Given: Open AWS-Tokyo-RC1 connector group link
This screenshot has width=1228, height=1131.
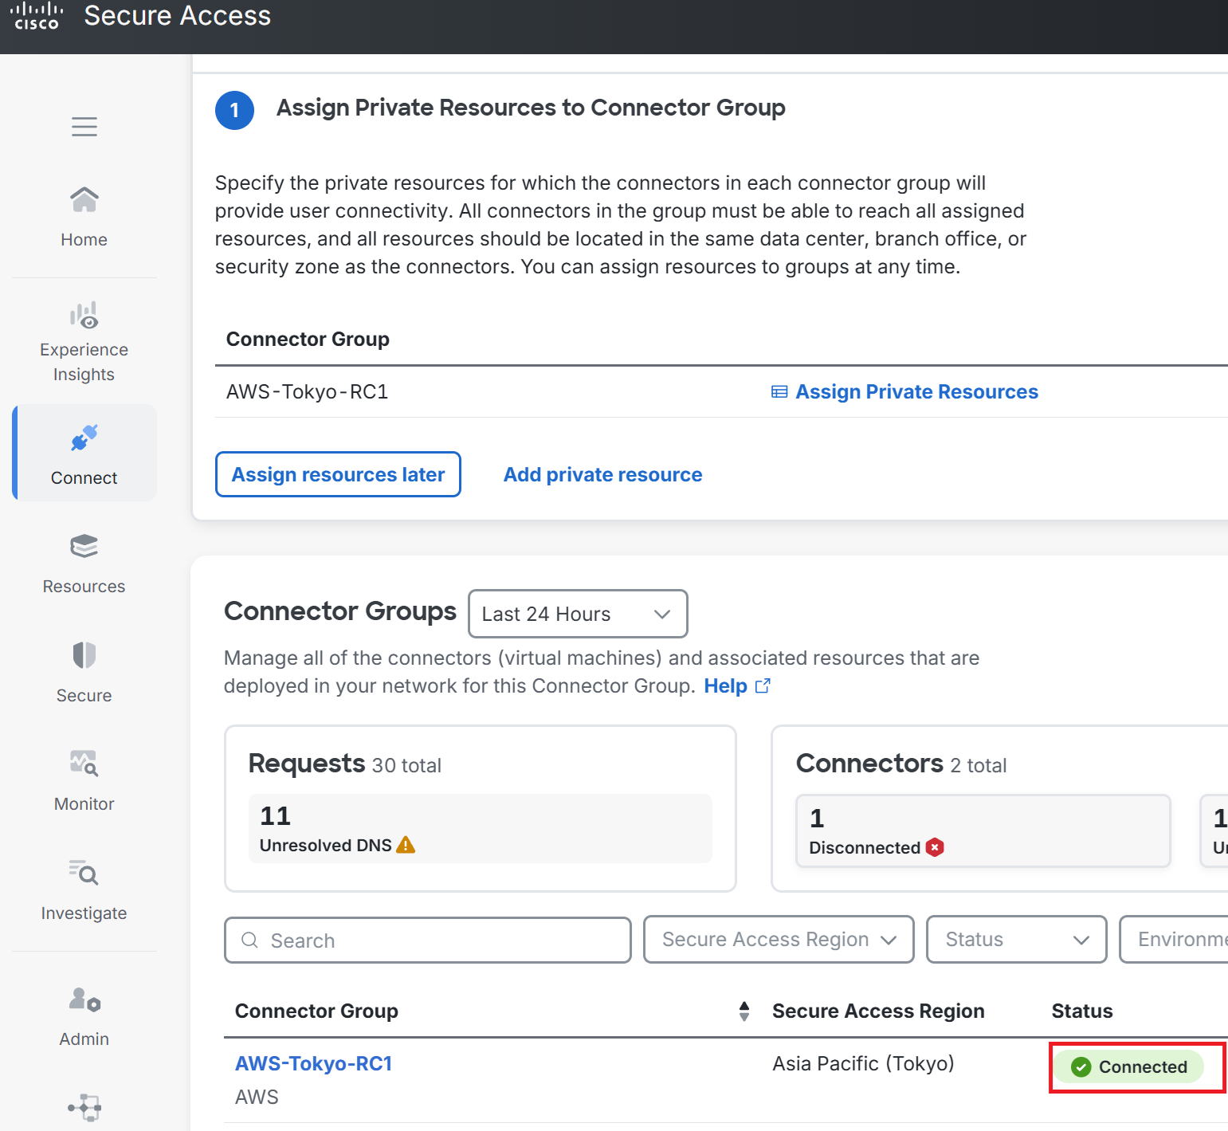Looking at the screenshot, I should [314, 1063].
